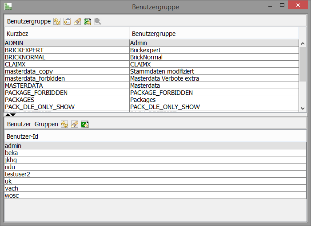Click the brush icon in the Benutzergruppe toolbar
The height and width of the screenshot is (226, 311).
coord(77,21)
